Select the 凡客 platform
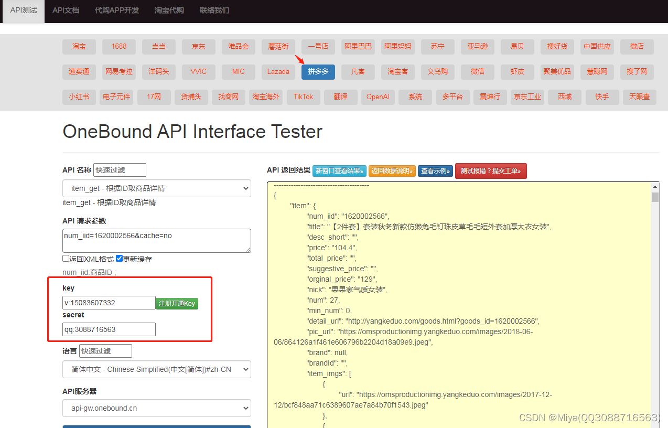Image resolution: width=668 pixels, height=428 pixels. point(358,71)
